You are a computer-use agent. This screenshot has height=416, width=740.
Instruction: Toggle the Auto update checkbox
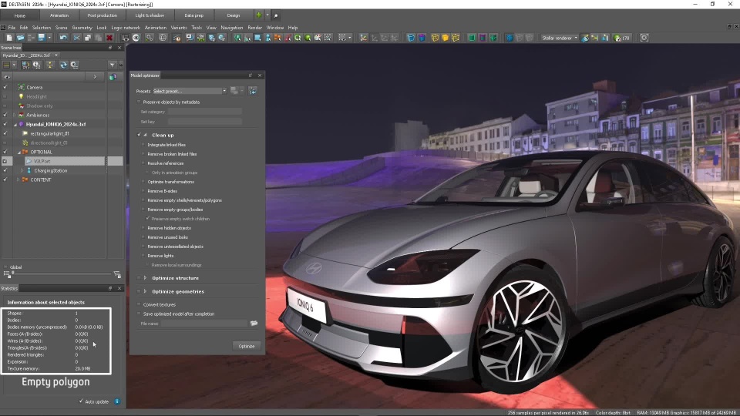pos(81,401)
